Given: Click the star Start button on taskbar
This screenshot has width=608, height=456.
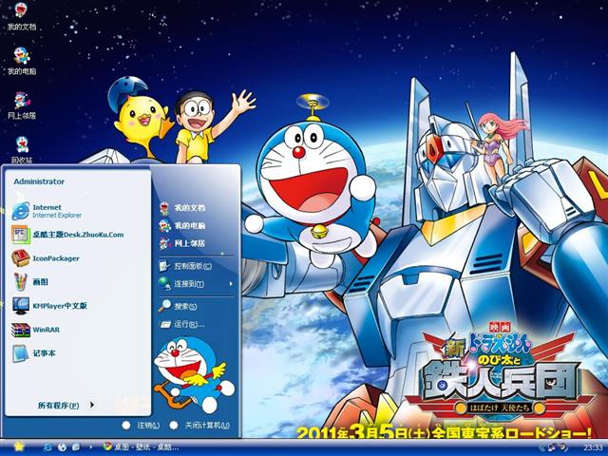Looking at the screenshot, I should [18, 446].
